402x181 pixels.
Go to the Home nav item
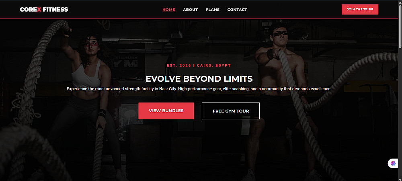point(169,10)
